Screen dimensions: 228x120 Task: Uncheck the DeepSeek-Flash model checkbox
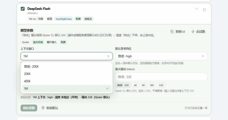click(x=23, y=9)
